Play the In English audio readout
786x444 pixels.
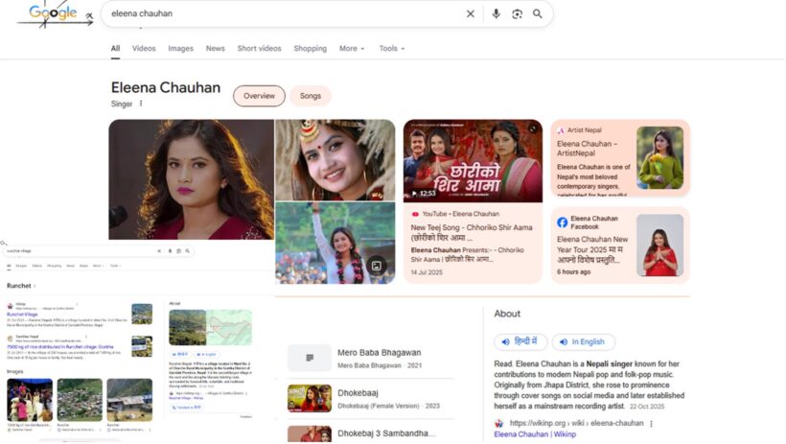(582, 342)
